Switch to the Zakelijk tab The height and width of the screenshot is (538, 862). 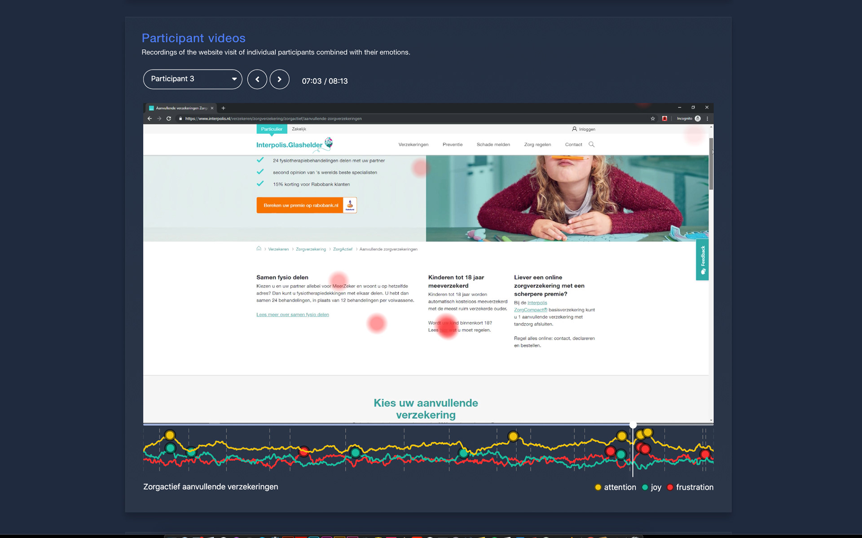pyautogui.click(x=299, y=129)
